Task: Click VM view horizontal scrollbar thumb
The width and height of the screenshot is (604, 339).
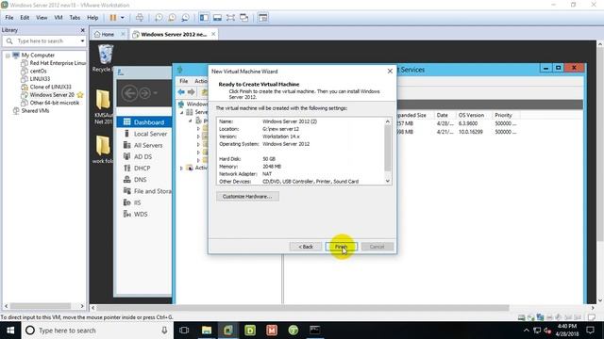Action: 303,308
